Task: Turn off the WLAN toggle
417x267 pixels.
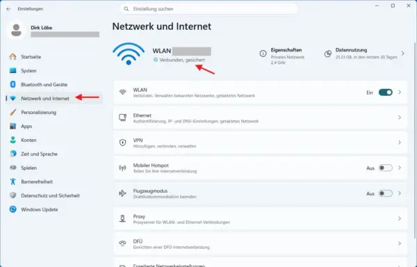Action: click(x=385, y=92)
